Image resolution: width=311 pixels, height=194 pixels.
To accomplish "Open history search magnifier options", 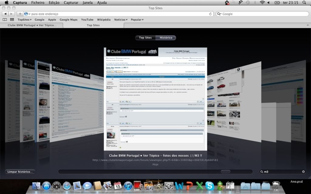I will [x=262, y=172].
